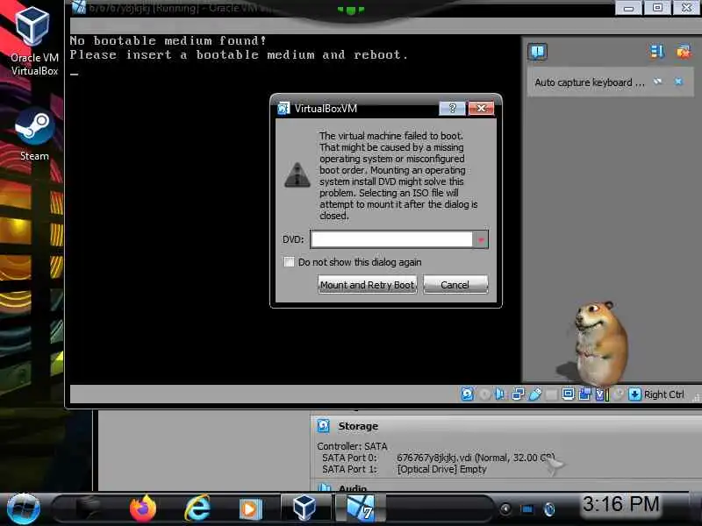702x526 pixels.
Task: Minimize the running VM window
Action: pos(628,7)
